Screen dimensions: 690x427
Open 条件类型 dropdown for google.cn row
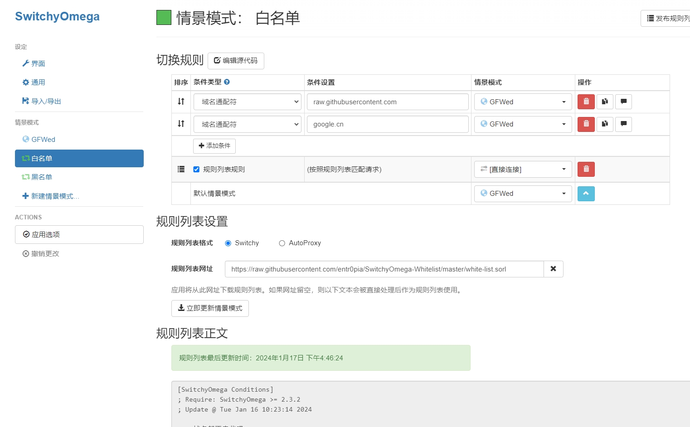tap(248, 124)
